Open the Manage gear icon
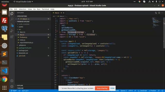This screenshot has width=165, height=92. [12, 86]
